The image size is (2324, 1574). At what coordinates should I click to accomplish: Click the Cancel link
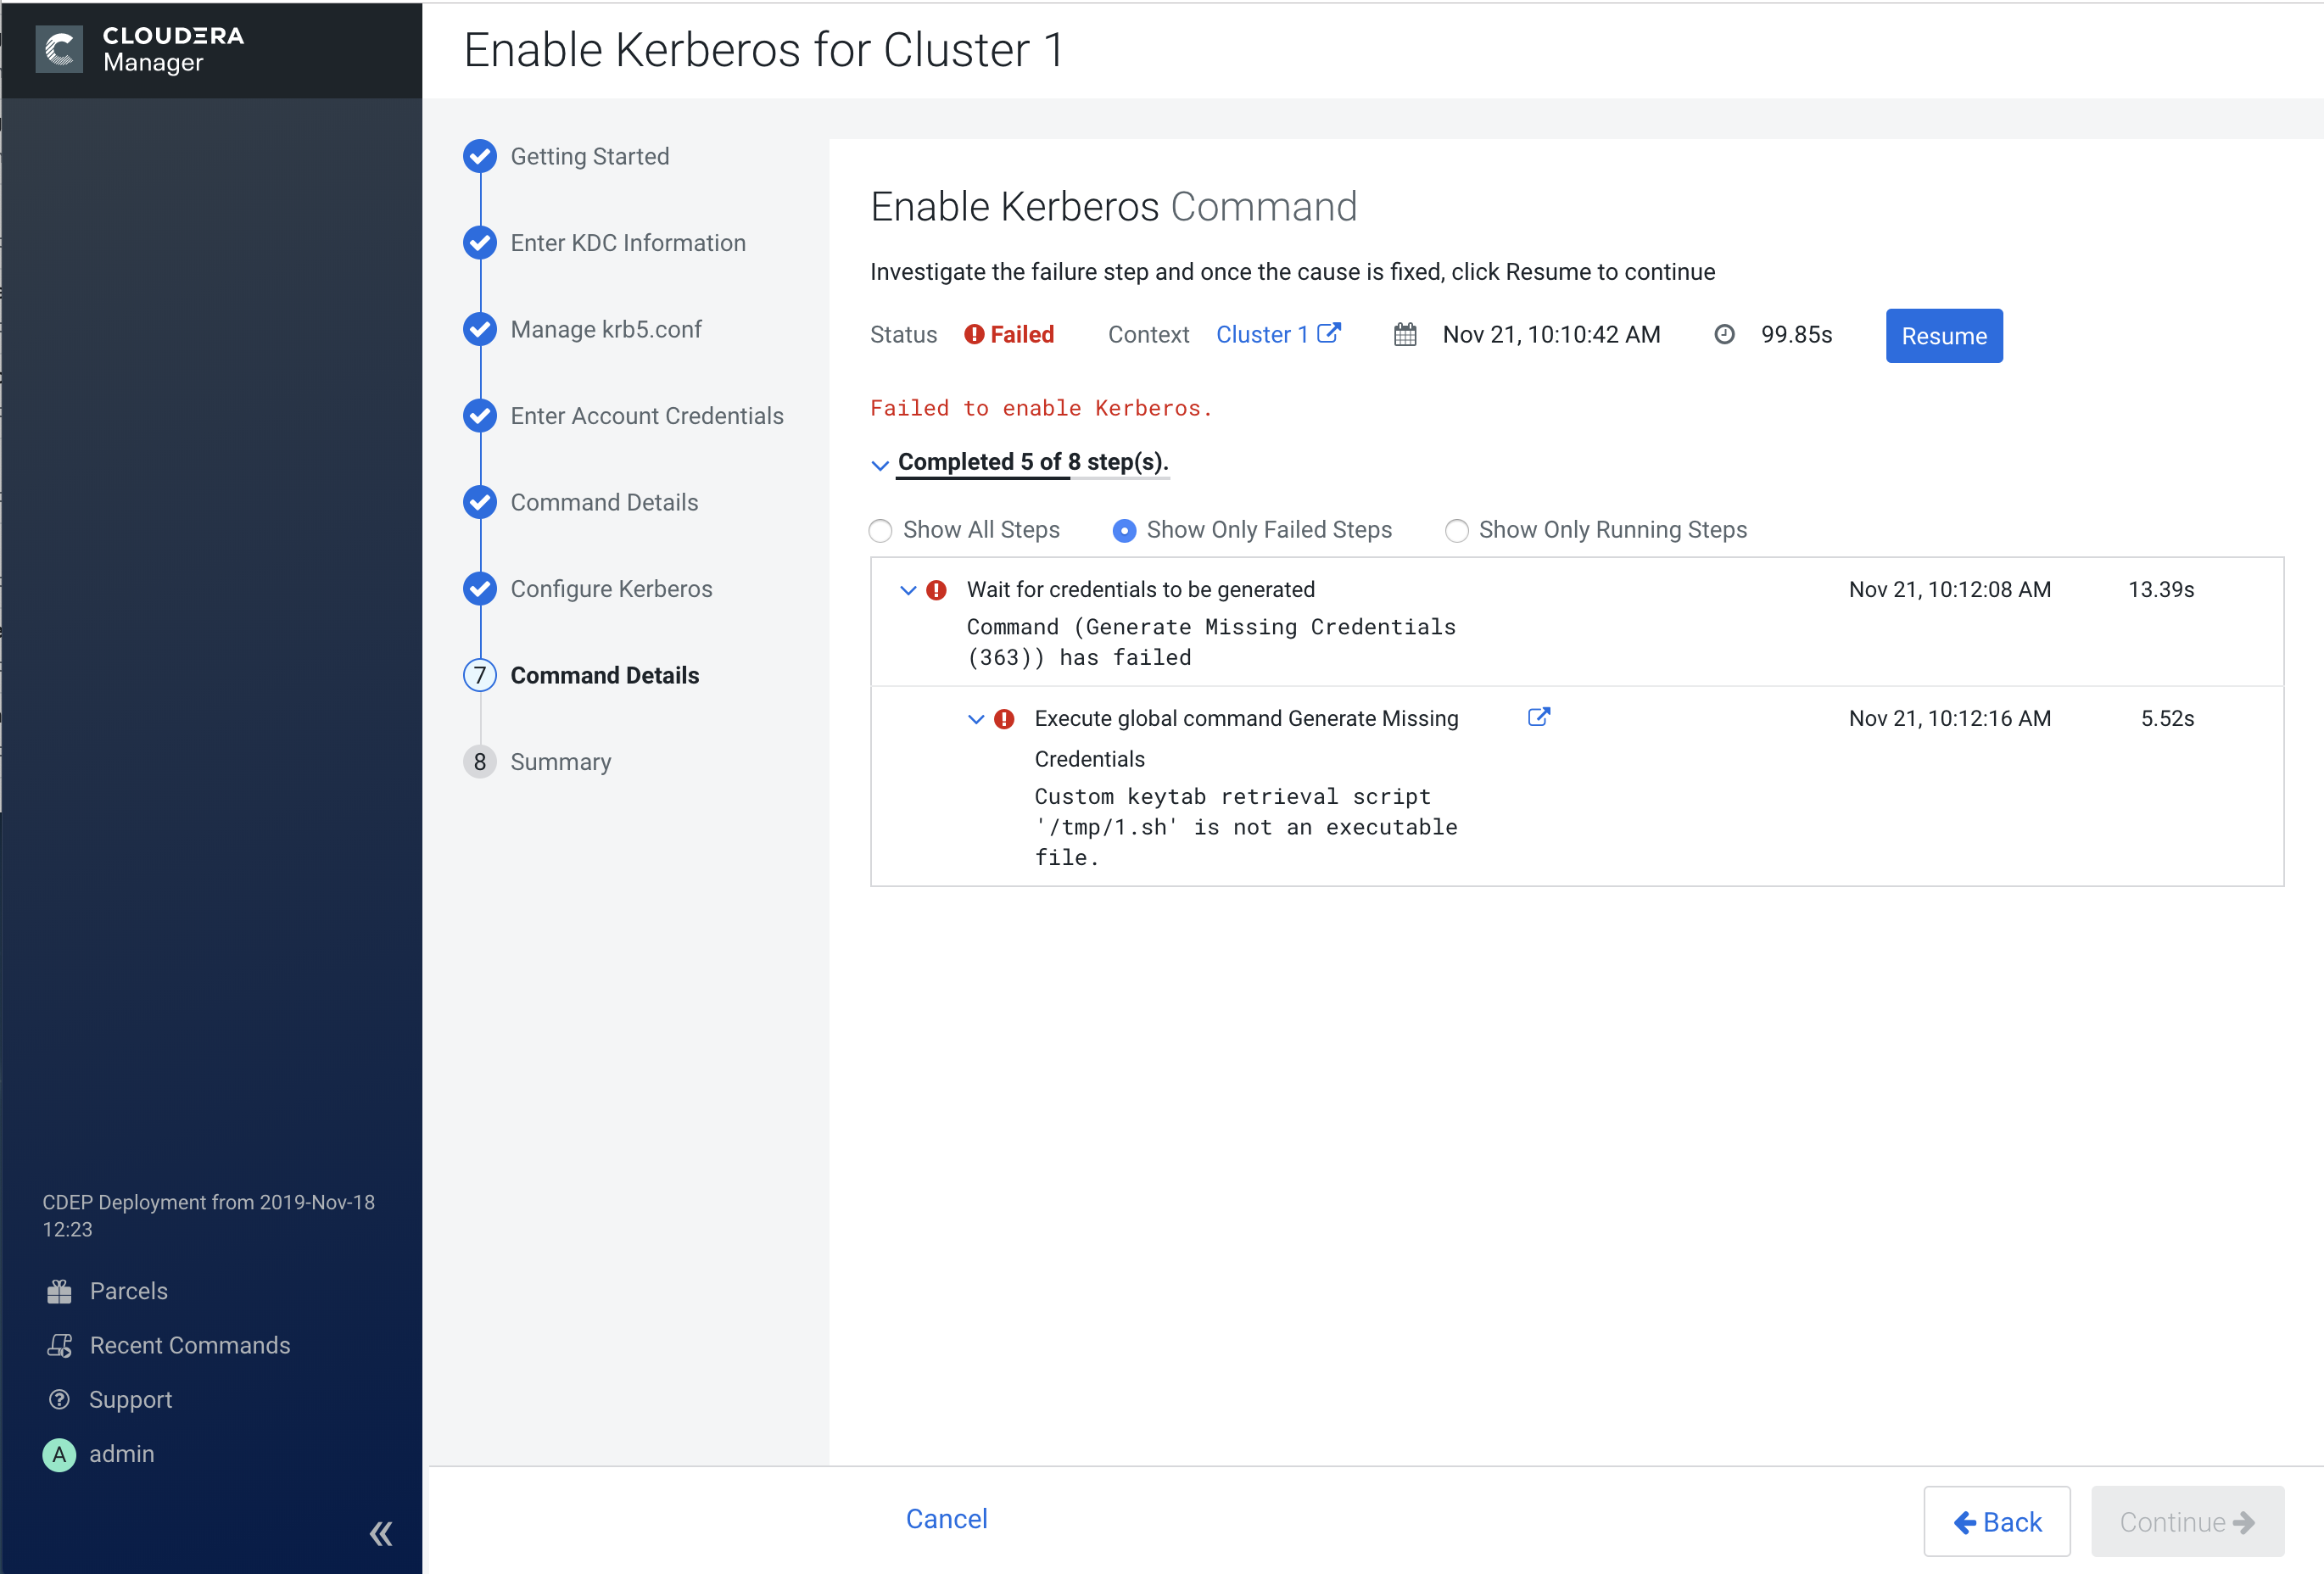pyautogui.click(x=946, y=1519)
